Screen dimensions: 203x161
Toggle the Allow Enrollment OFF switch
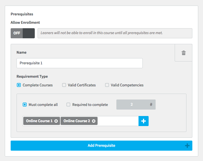click(x=23, y=33)
